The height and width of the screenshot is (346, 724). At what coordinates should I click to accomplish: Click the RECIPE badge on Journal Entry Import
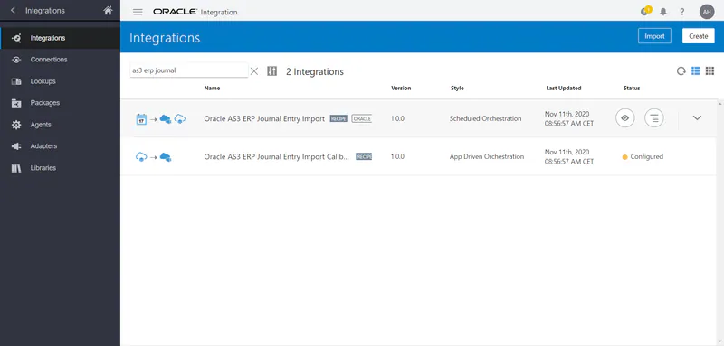[x=338, y=119]
